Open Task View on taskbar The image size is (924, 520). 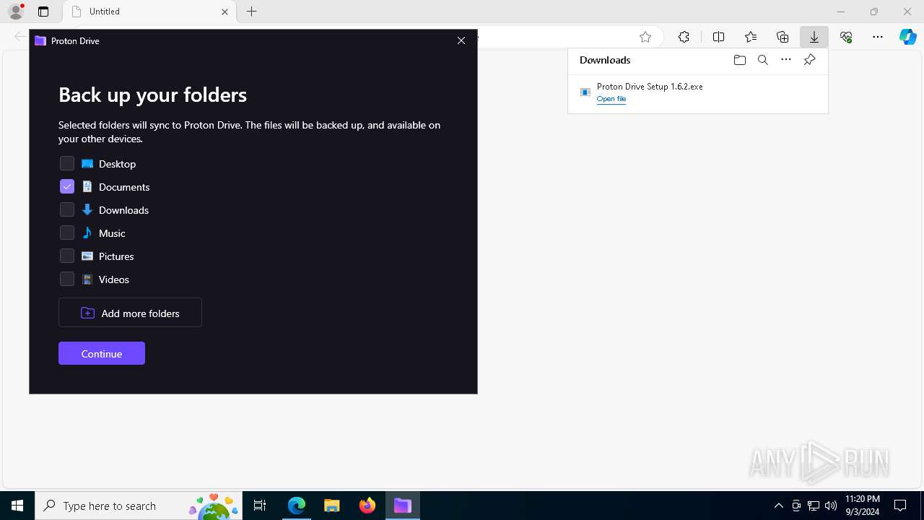click(260, 506)
